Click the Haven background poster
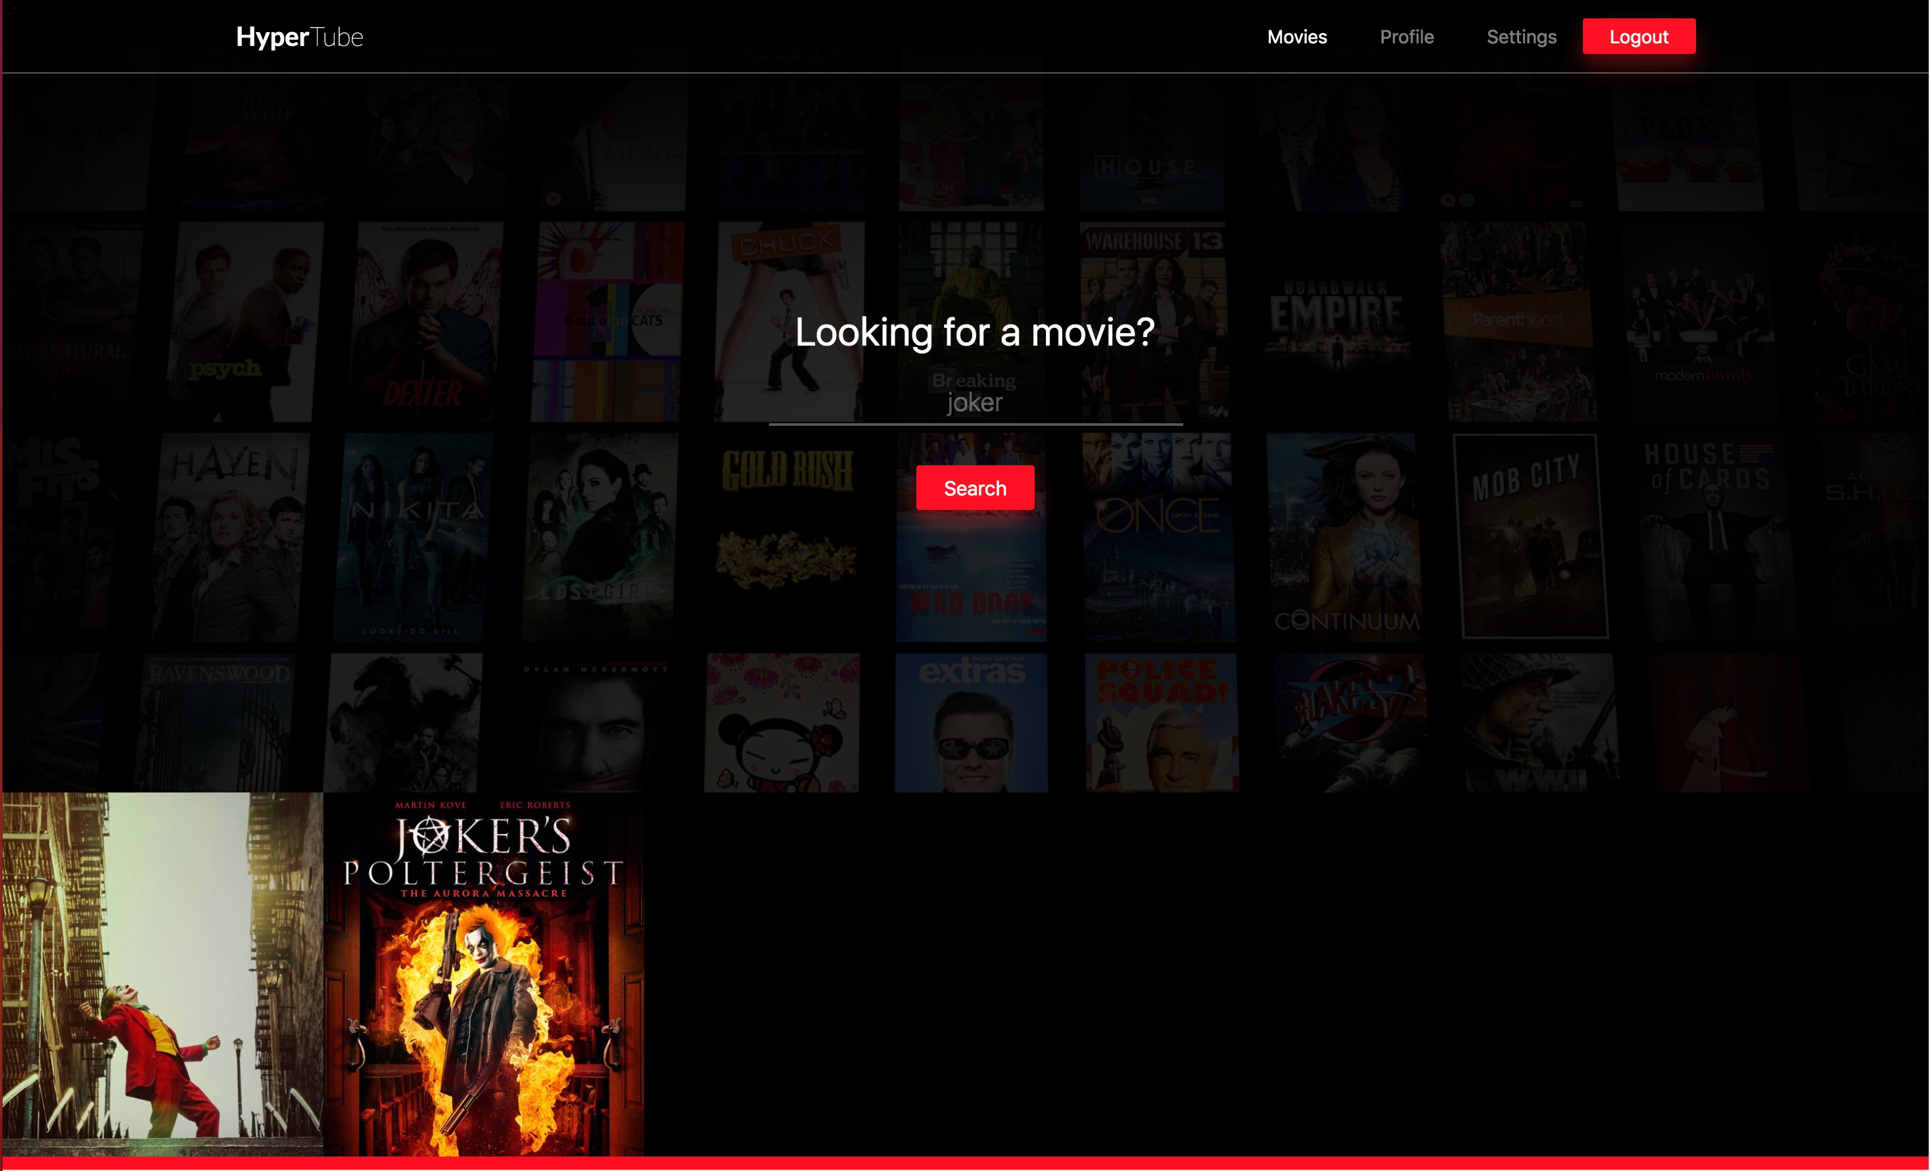This screenshot has width=1930, height=1171. point(231,536)
